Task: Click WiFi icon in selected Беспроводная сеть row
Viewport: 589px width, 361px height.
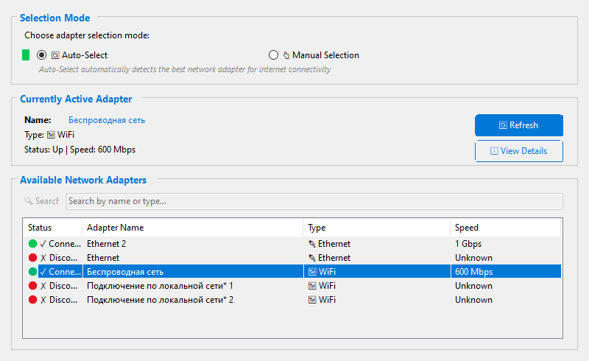Action: [x=312, y=272]
